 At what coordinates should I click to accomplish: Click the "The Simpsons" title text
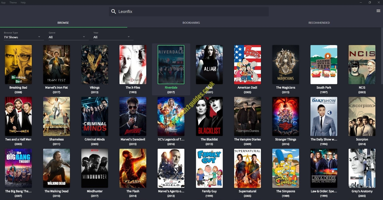[x=286, y=191]
